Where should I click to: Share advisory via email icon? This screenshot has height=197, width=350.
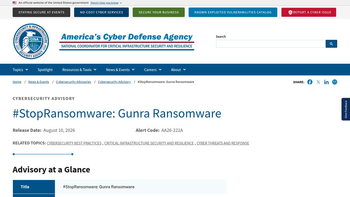[335, 82]
